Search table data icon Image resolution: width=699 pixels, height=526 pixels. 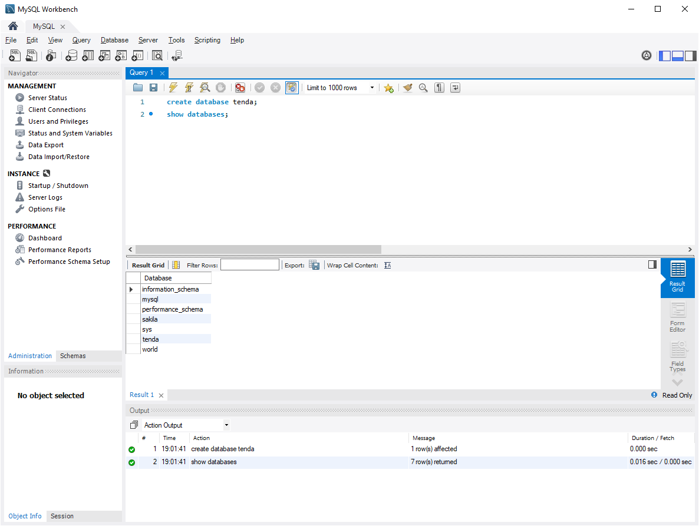(157, 56)
